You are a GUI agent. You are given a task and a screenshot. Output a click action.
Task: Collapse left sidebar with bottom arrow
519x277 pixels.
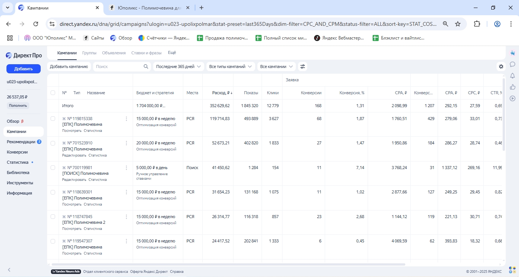(x=10, y=270)
